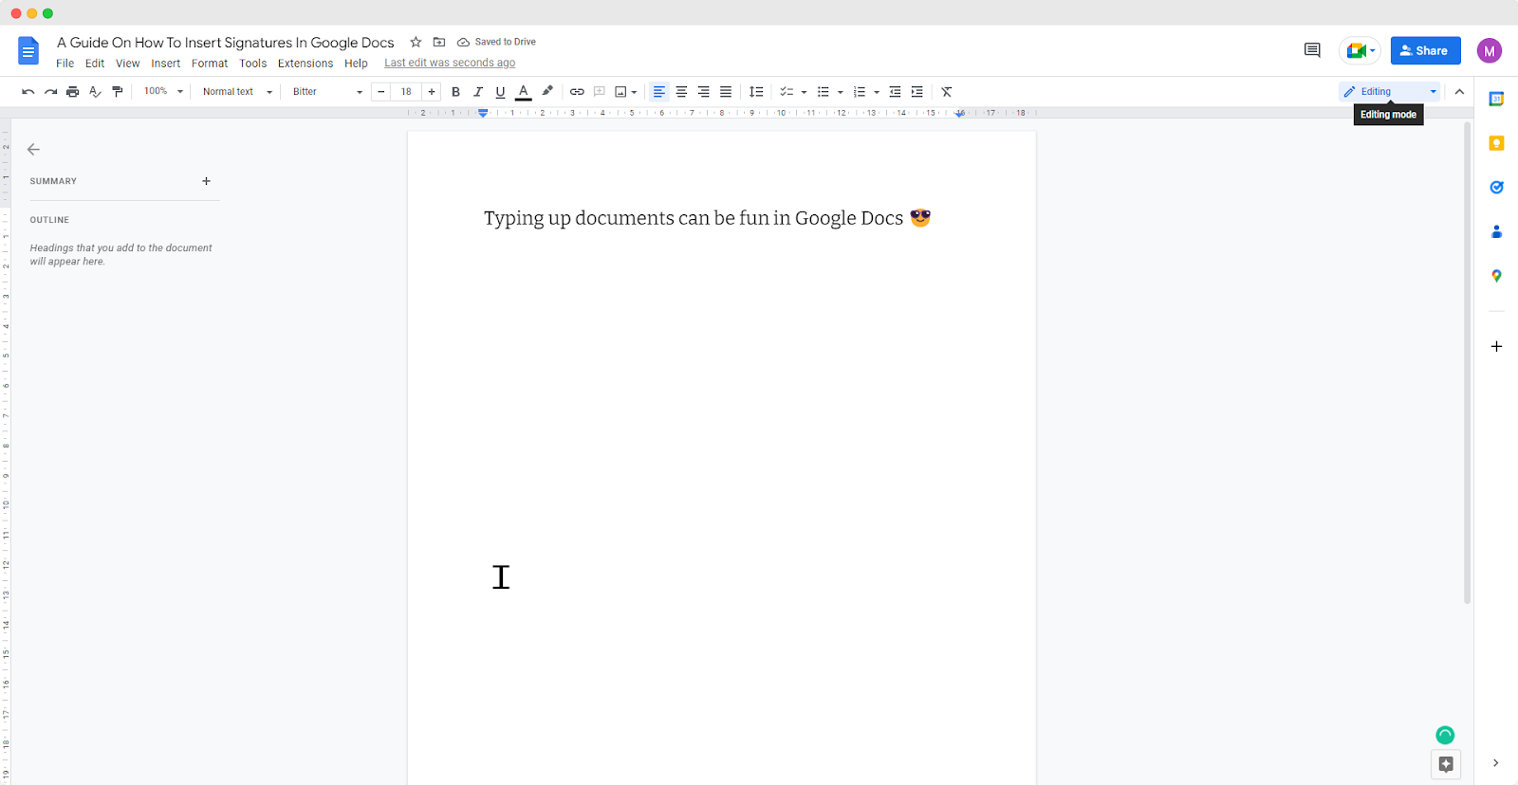Open Google Maps side panel
The width and height of the screenshot is (1518, 785).
1496,276
